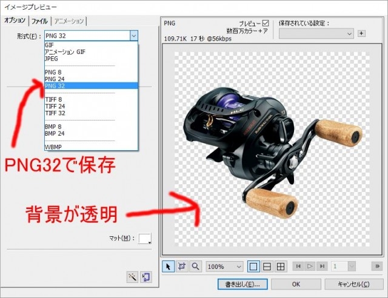The height and width of the screenshot is (298, 388).
Task: Choose TIFF 8 from format list
Action: tap(91, 99)
